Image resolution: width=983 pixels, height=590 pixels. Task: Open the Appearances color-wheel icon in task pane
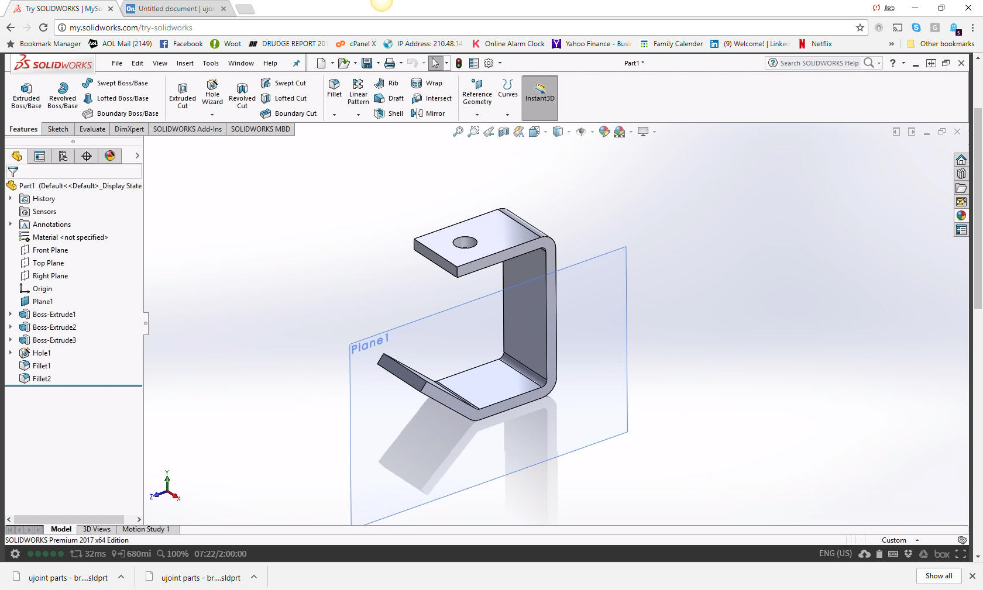[x=961, y=216]
